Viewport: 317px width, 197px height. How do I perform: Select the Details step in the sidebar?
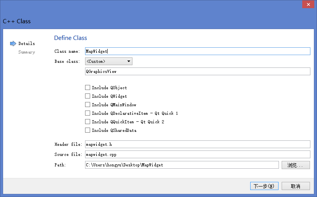(x=26, y=43)
